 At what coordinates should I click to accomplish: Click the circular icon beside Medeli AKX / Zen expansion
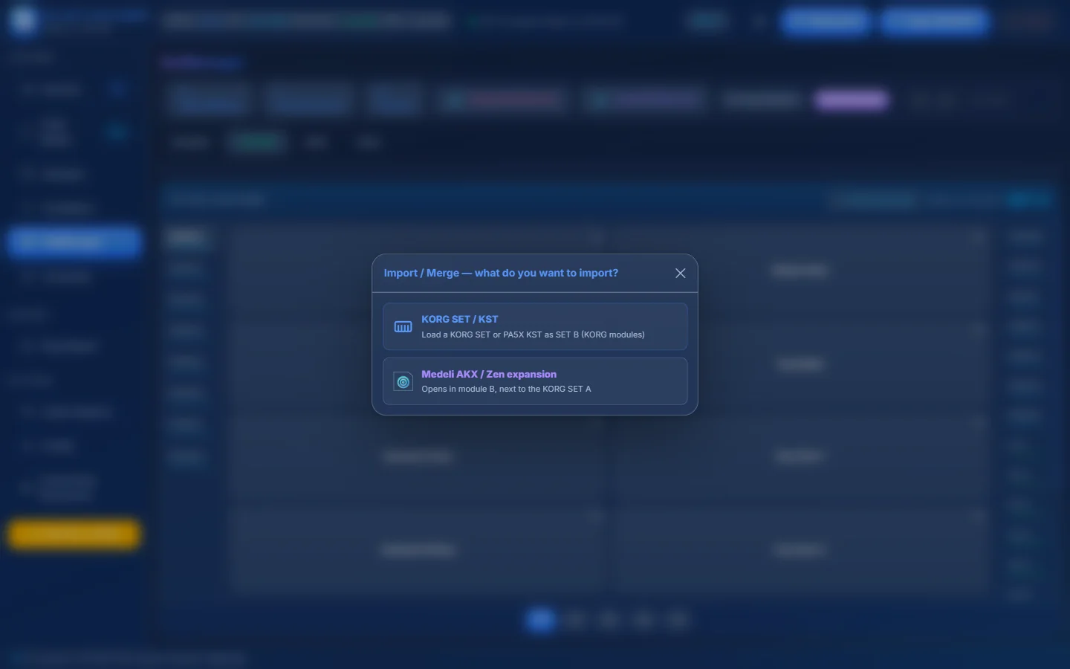pyautogui.click(x=403, y=382)
